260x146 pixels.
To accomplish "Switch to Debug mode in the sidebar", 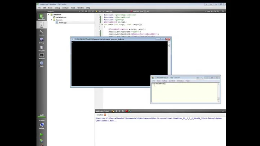I will [x=42, y=40].
